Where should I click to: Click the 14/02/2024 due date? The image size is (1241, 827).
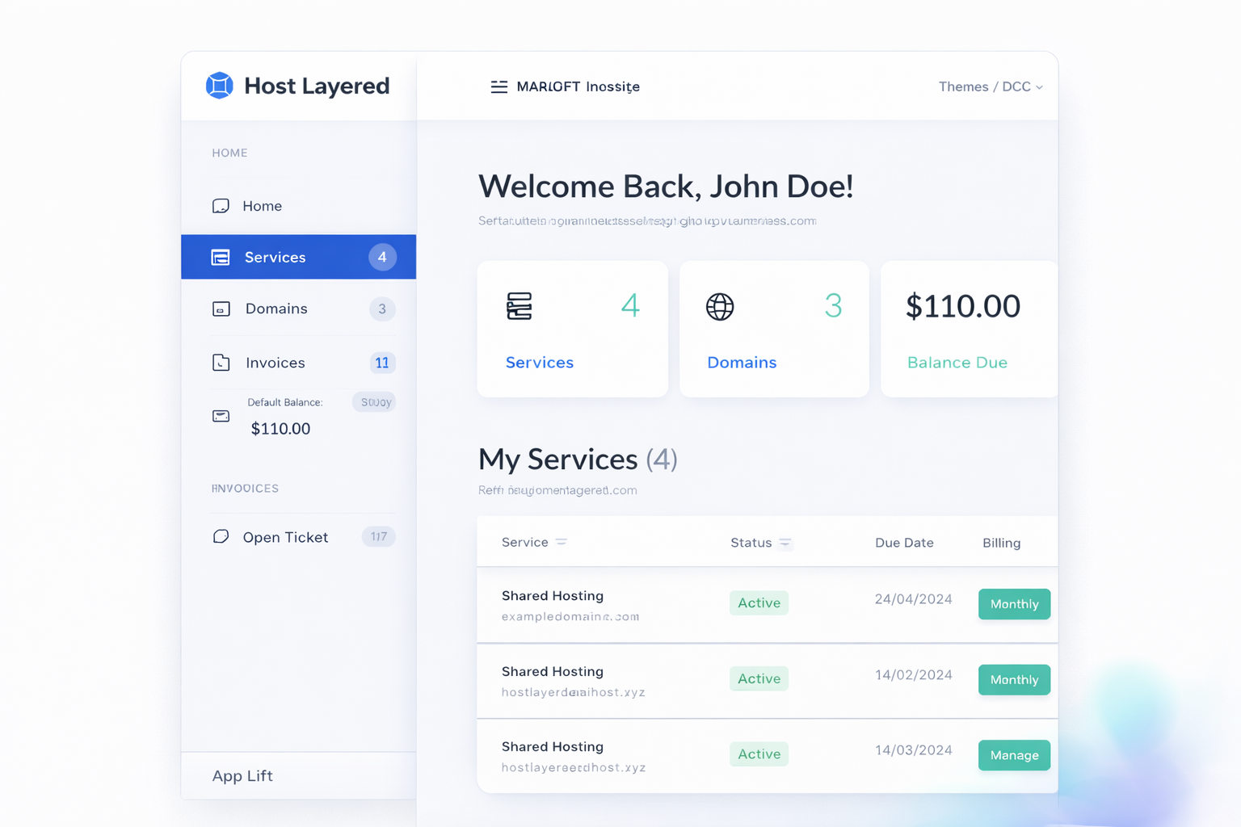click(x=913, y=675)
